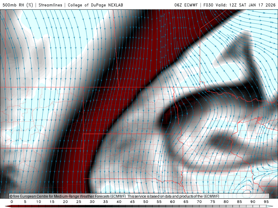Image resolution: width=278 pixels, height=208 pixels.
Task: Click the "500mb RH (%)" title text
Action: pyautogui.click(x=18, y=5)
